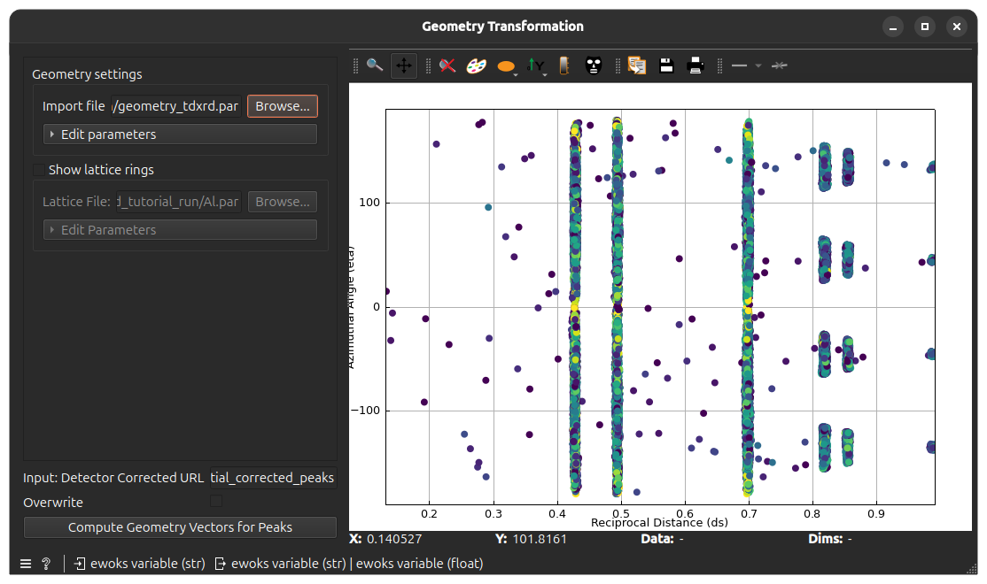The width and height of the screenshot is (987, 584).
Task: Open the line style dropdown arrow
Action: click(758, 65)
